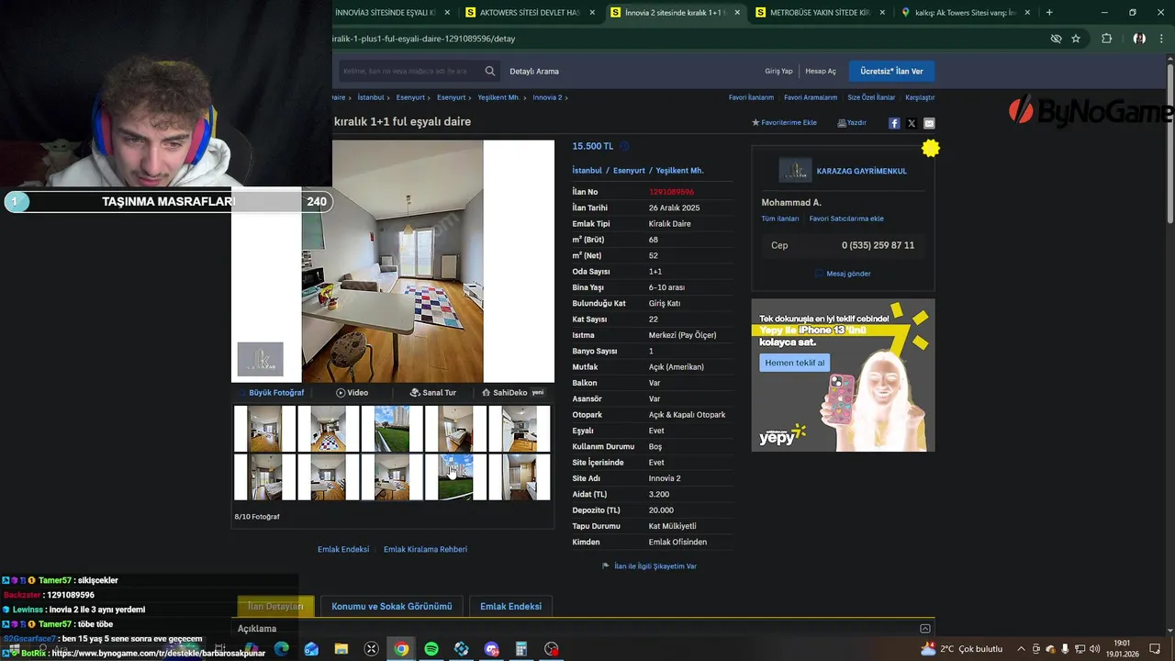Viewport: 1175px width, 661px height.
Task: Click the main apartment photo
Action: (x=393, y=261)
